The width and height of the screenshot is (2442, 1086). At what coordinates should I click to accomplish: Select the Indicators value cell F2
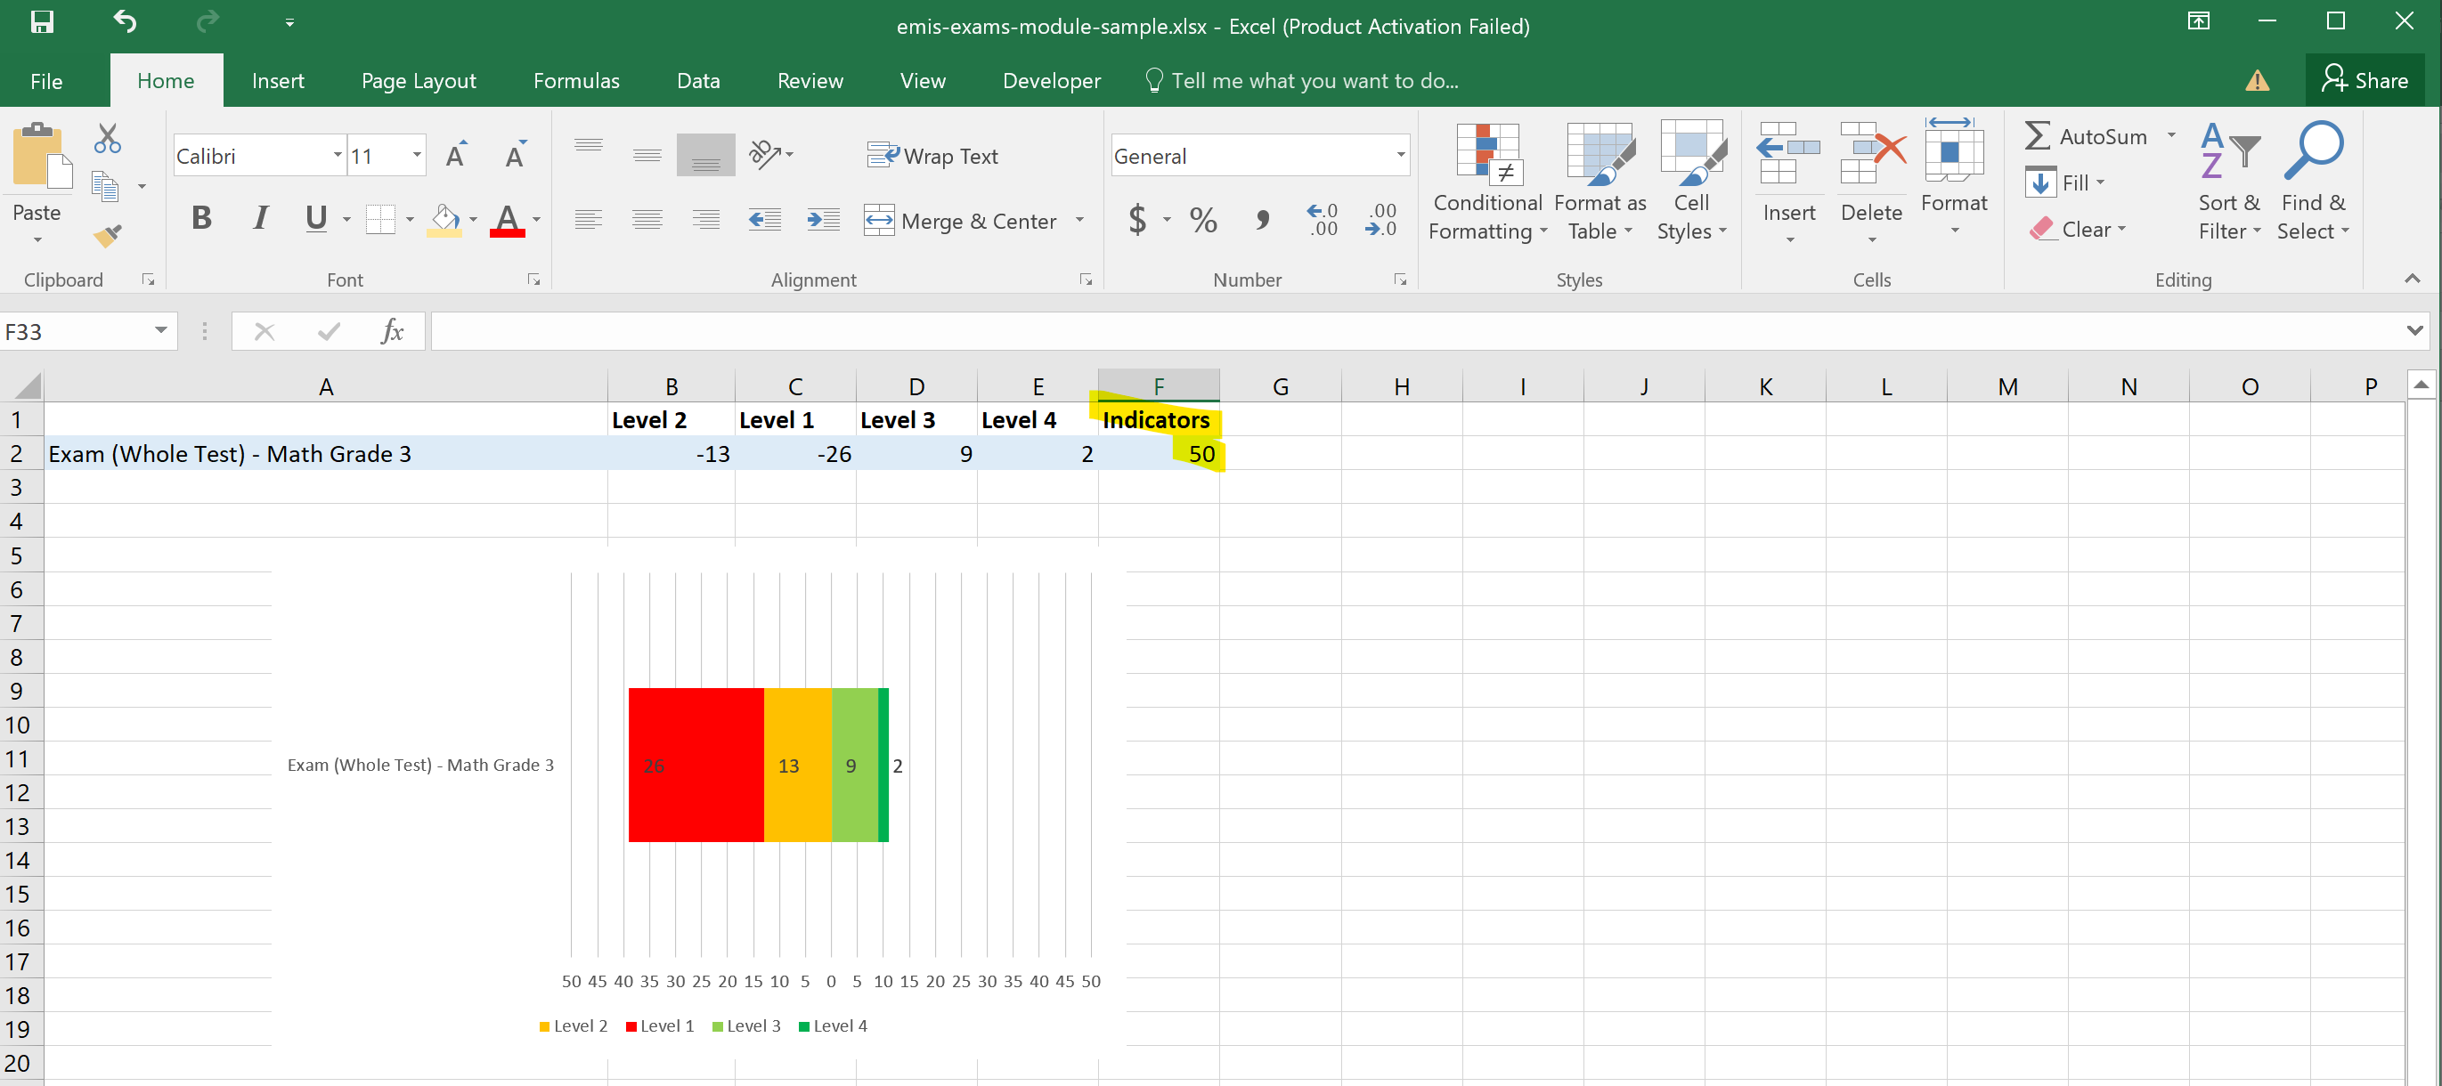(1159, 454)
